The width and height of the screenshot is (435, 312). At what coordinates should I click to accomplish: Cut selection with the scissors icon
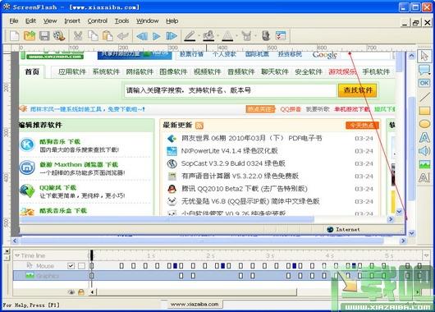pyautogui.click(x=78, y=36)
